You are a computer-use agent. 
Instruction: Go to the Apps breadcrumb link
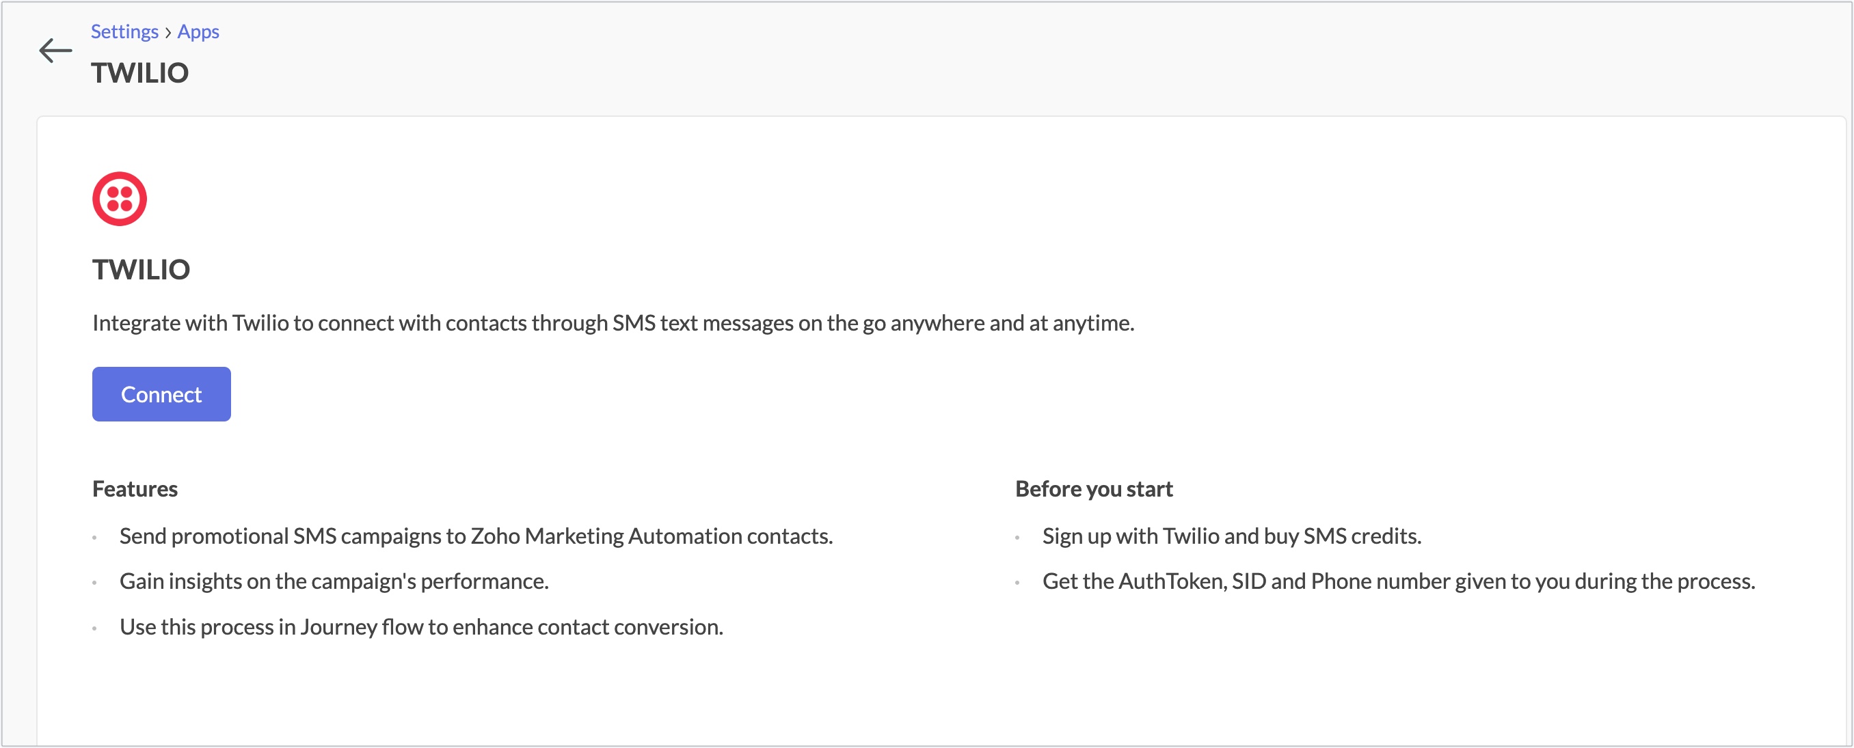click(198, 31)
